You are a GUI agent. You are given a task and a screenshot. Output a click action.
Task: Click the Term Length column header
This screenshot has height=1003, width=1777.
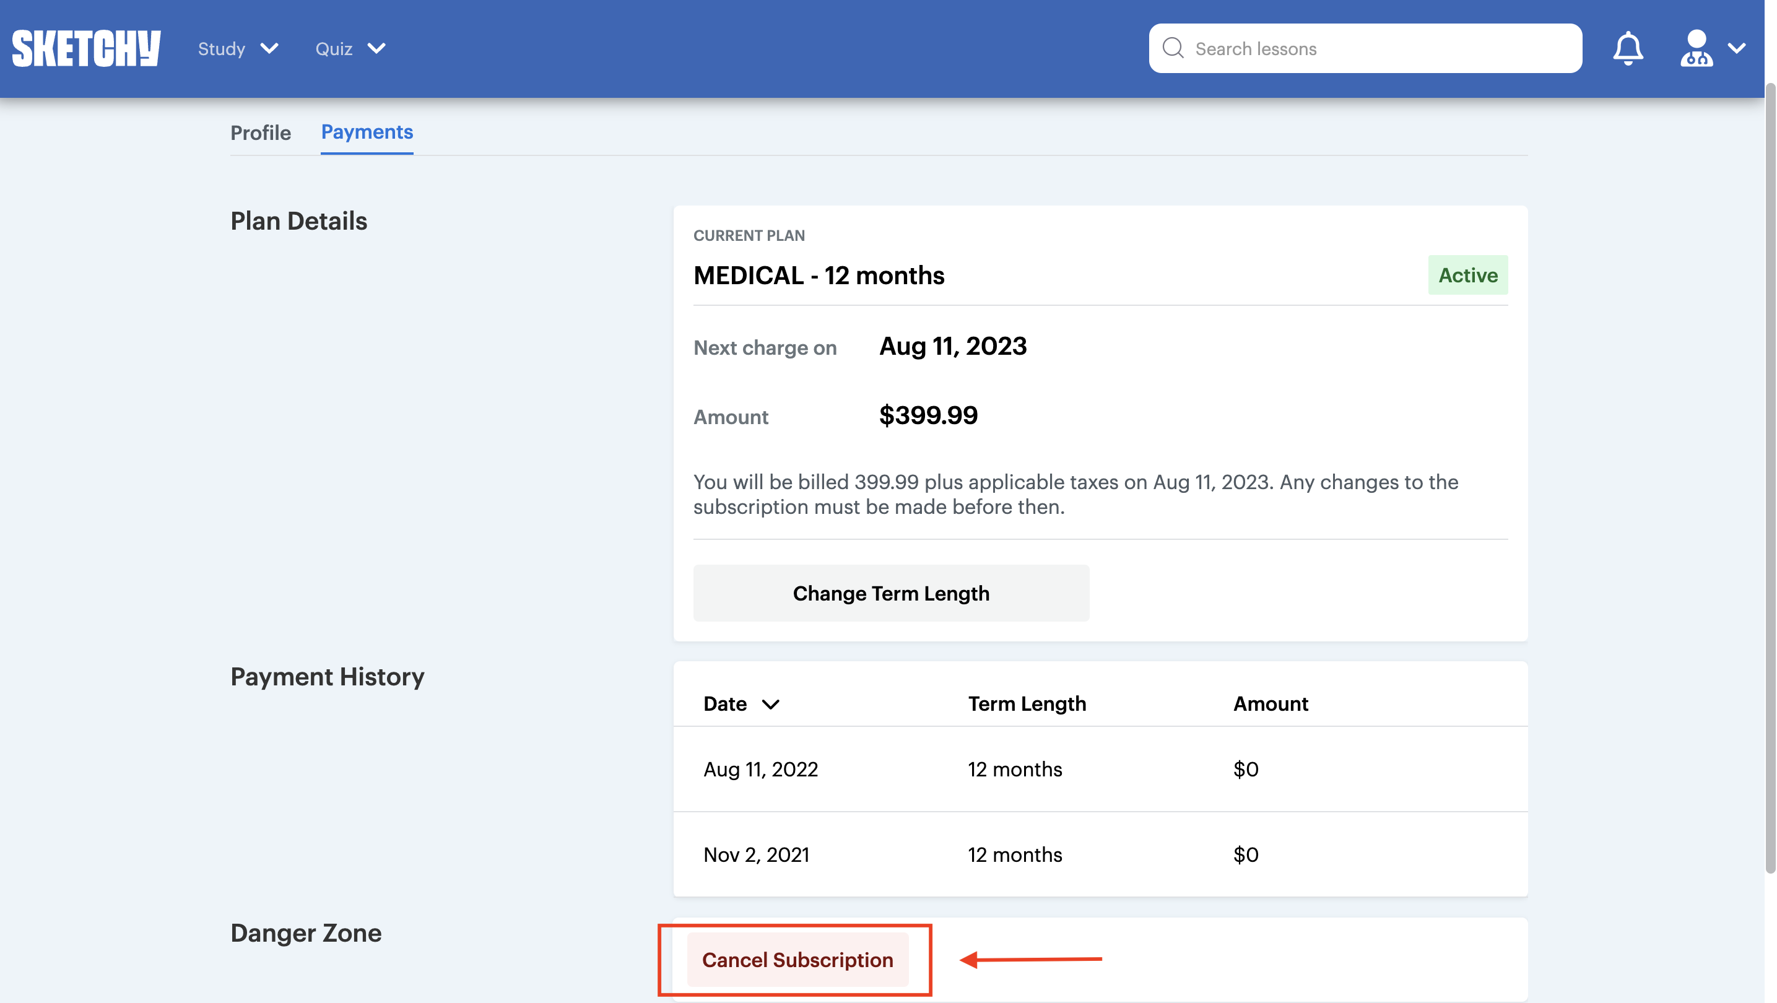[x=1027, y=703]
